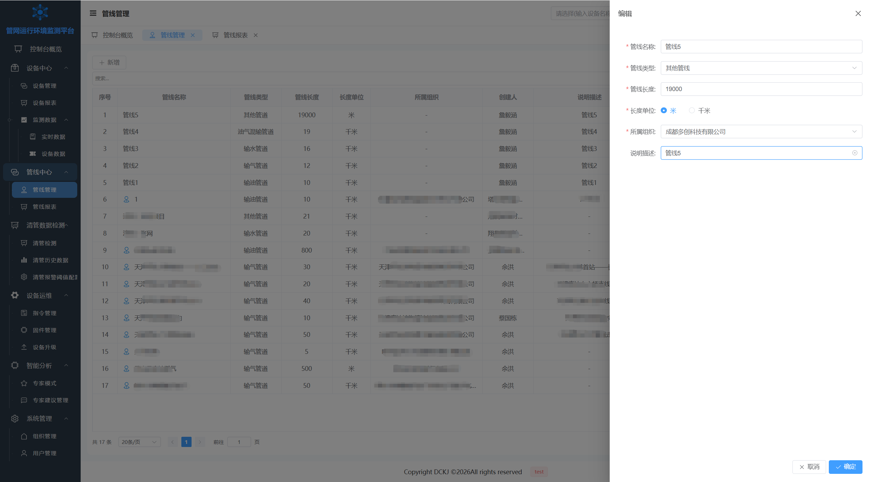Click the 管线长度 input field
The image size is (871, 482).
pyautogui.click(x=761, y=89)
